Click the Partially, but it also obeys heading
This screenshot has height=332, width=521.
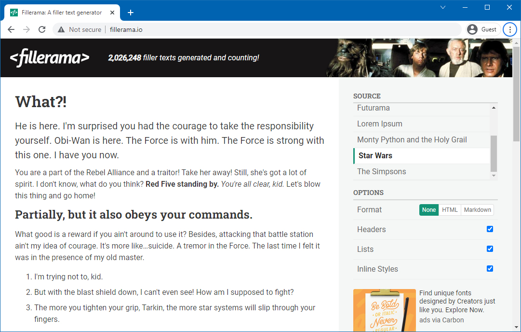(134, 215)
